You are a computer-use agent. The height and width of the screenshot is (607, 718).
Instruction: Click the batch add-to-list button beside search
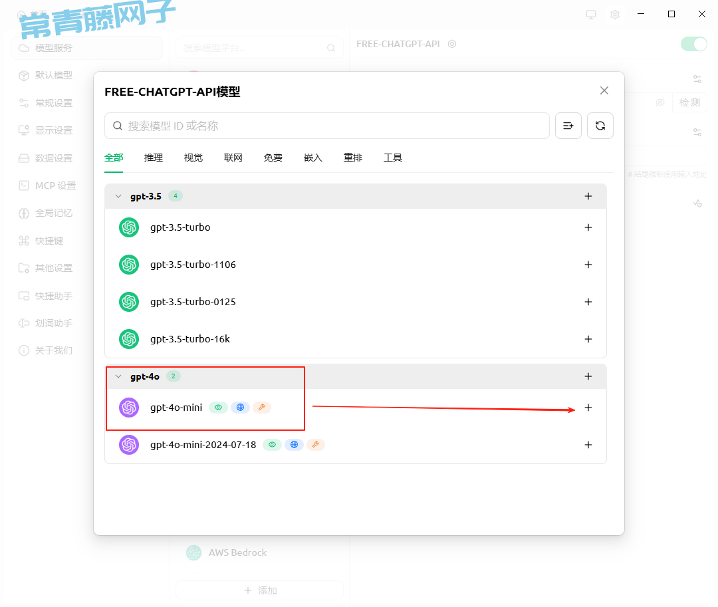568,126
